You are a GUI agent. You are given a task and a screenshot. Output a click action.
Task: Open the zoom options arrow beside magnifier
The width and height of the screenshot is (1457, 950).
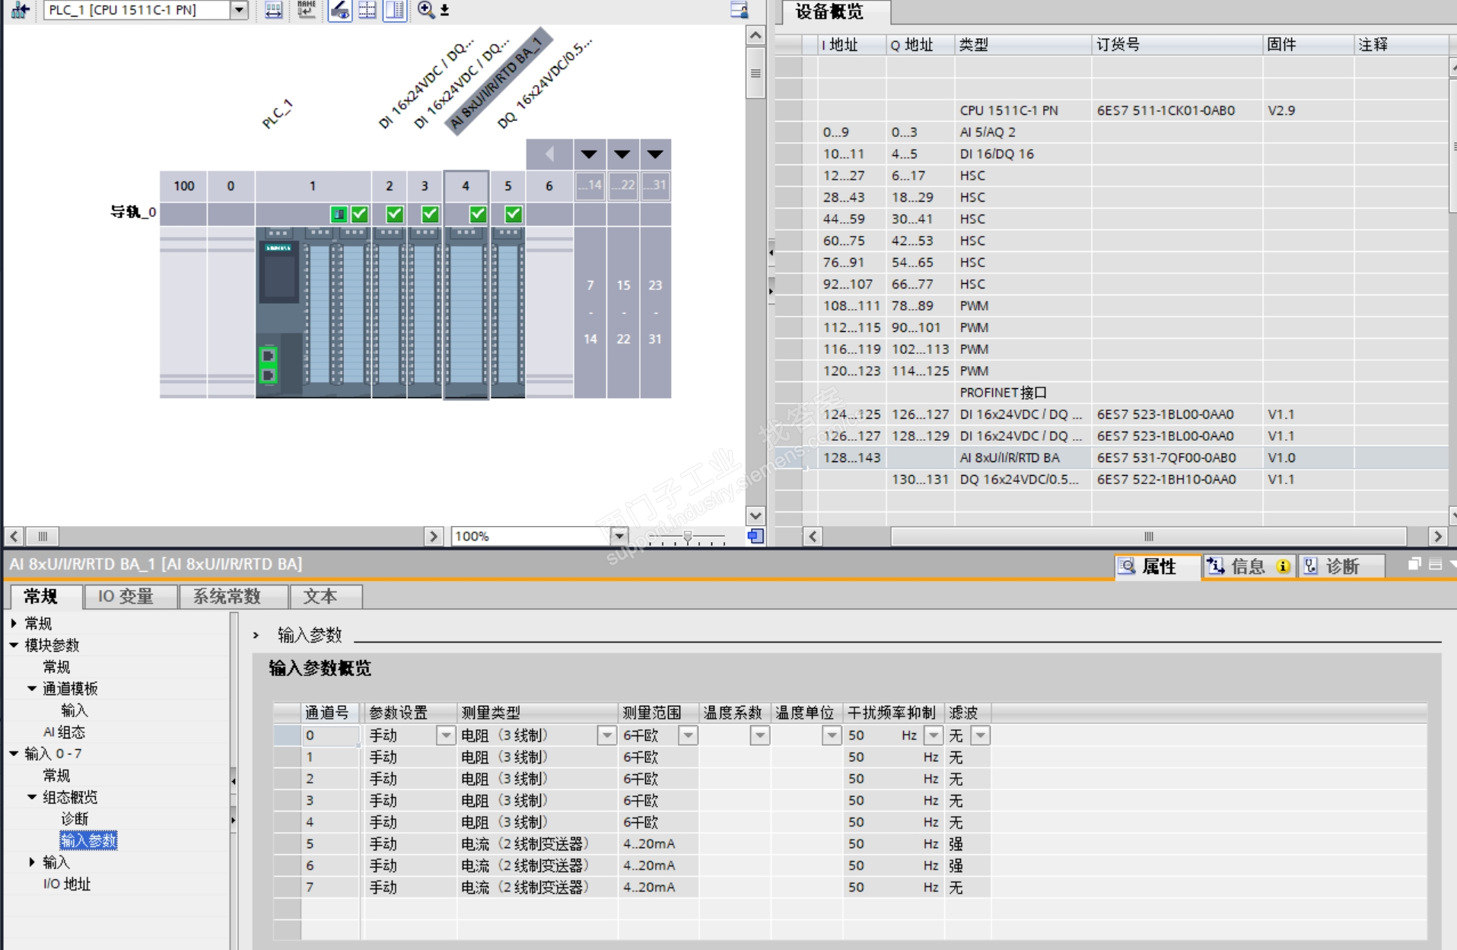444,11
